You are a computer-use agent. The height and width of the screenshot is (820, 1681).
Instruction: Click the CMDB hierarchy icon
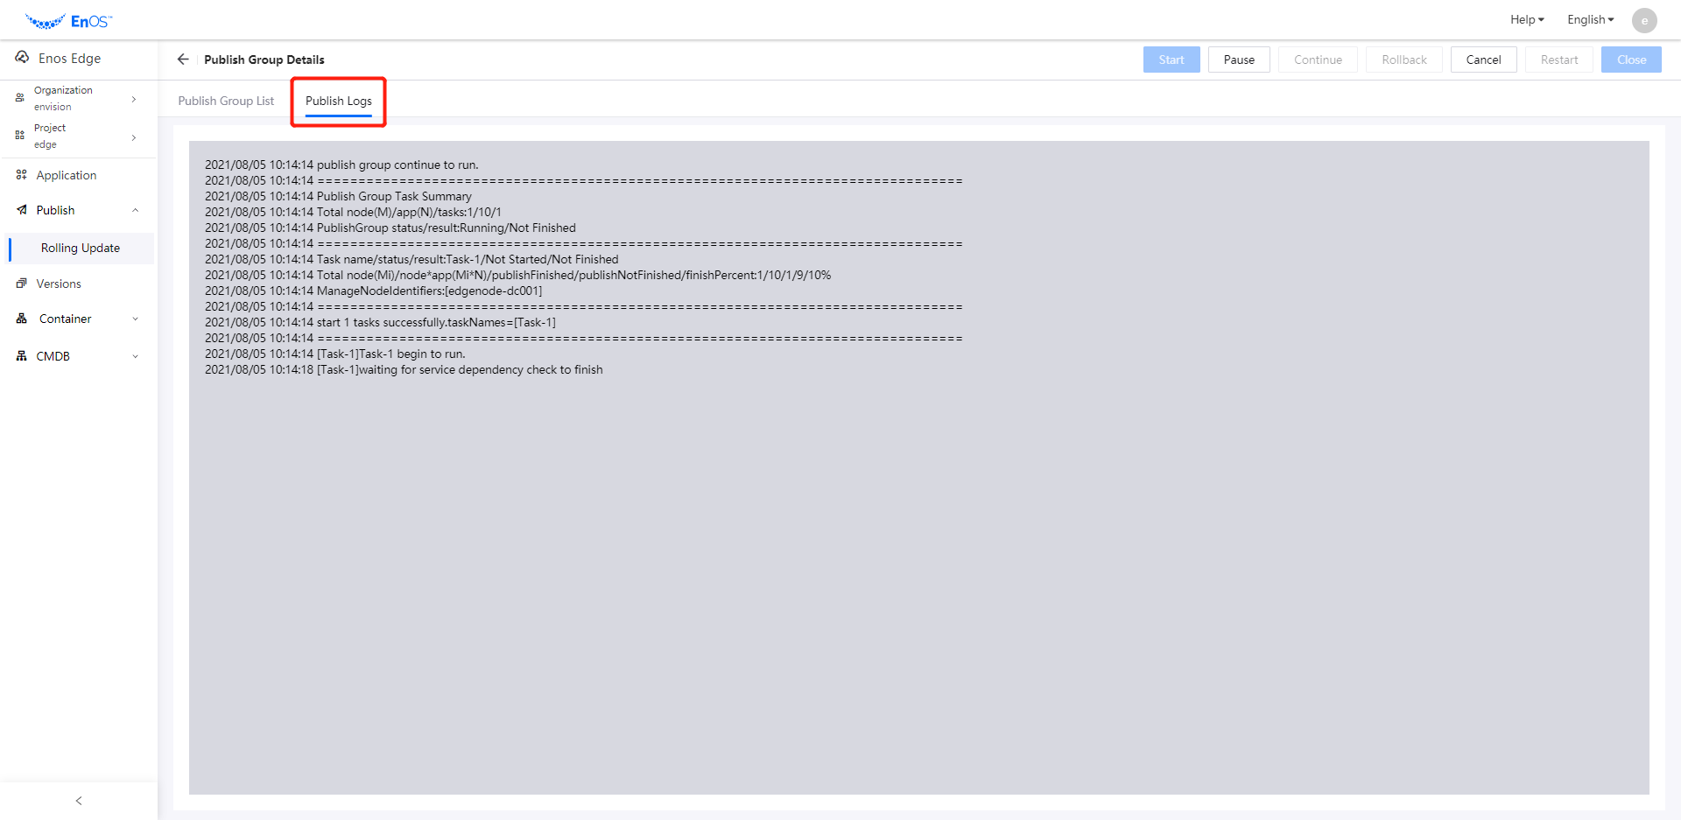coord(21,356)
